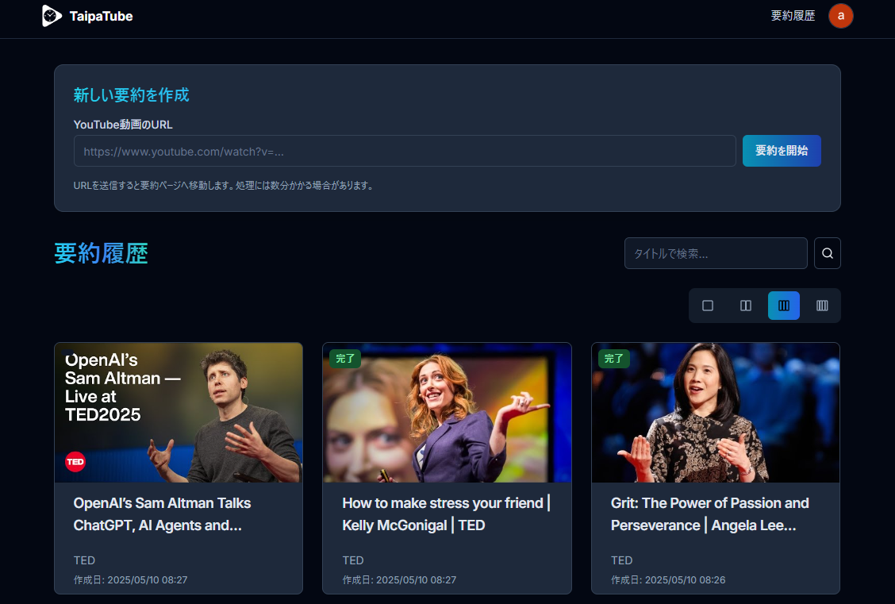Click the タイトルで検索 search field

point(715,253)
